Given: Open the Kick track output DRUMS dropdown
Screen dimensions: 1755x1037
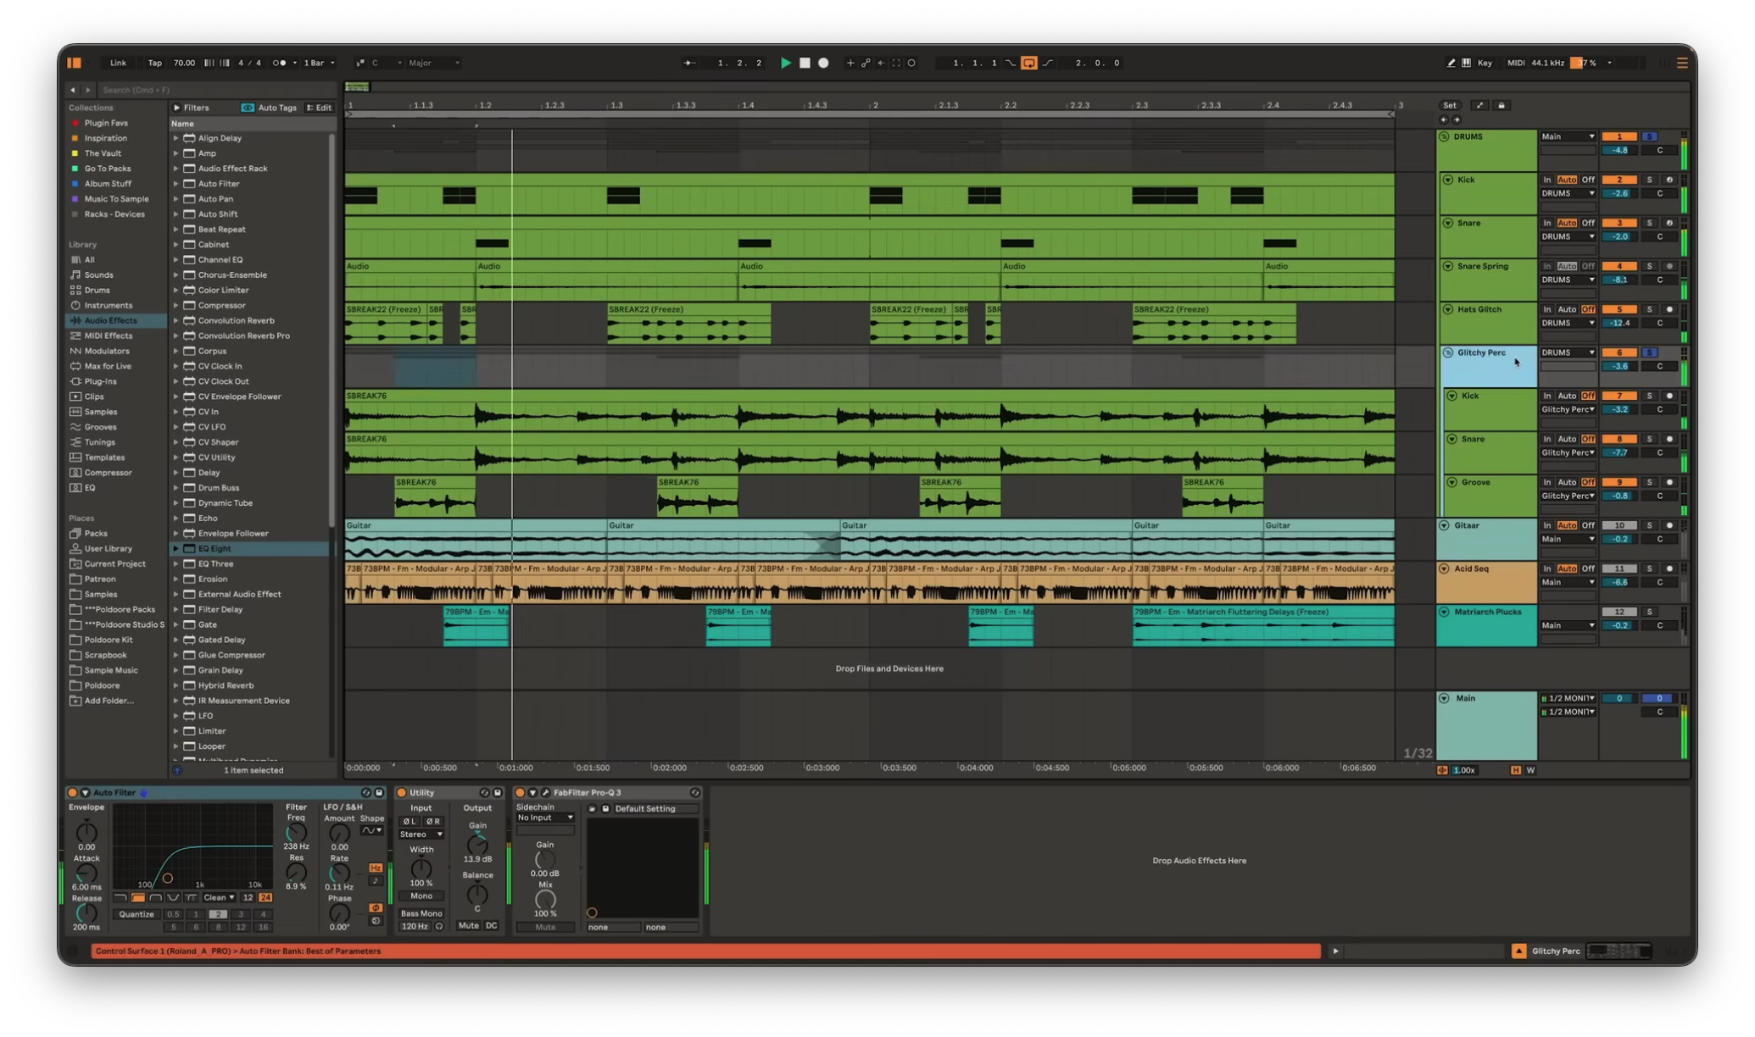Looking at the screenshot, I should [x=1568, y=193].
